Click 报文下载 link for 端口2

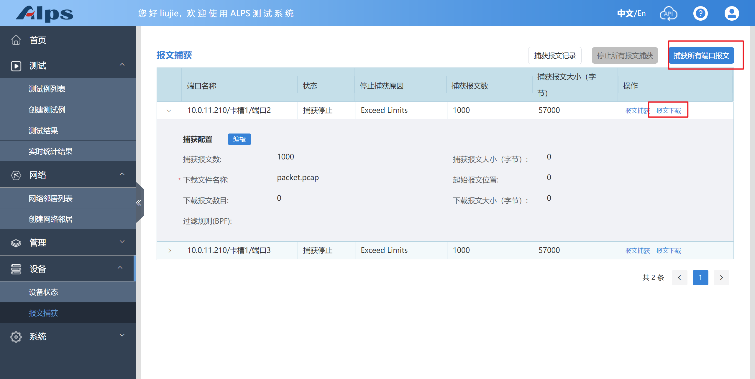(669, 111)
